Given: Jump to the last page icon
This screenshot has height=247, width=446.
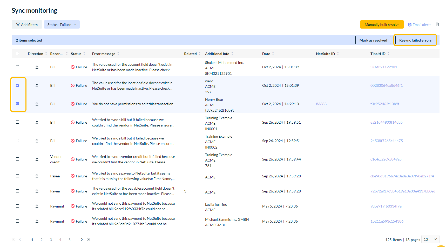Looking at the screenshot, I should coord(89,239).
